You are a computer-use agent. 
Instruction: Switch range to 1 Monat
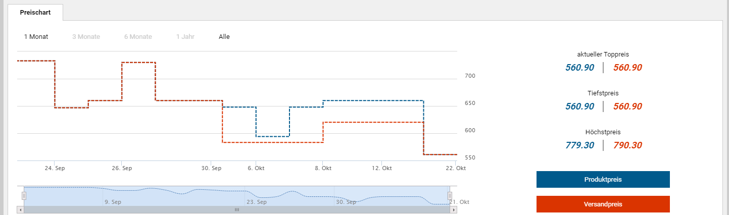click(x=36, y=37)
